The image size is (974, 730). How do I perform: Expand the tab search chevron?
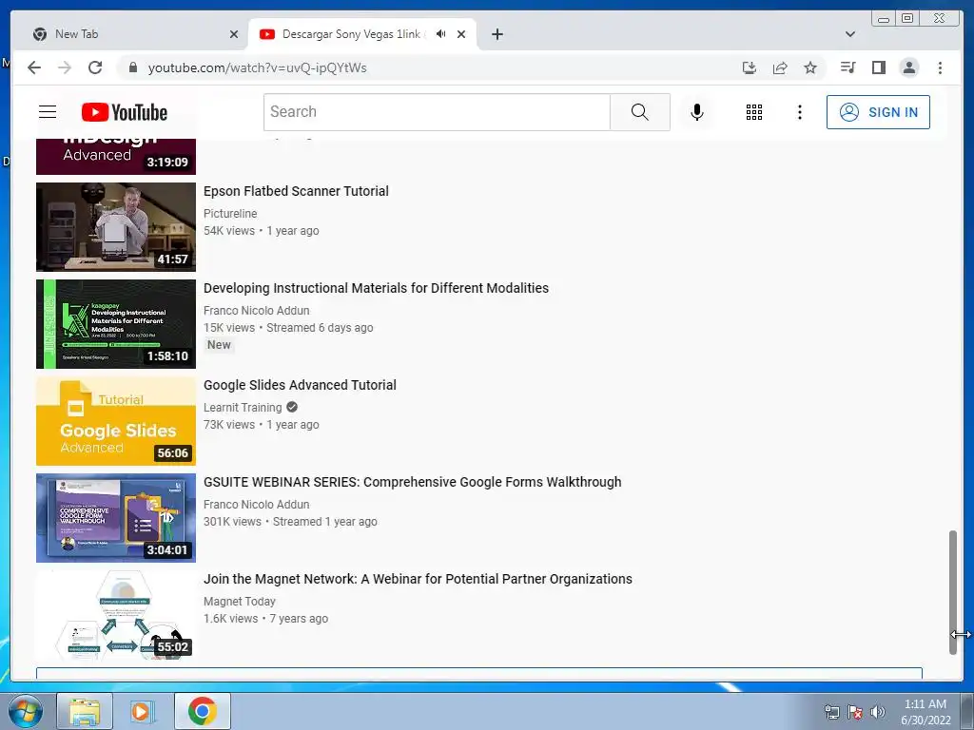849,34
